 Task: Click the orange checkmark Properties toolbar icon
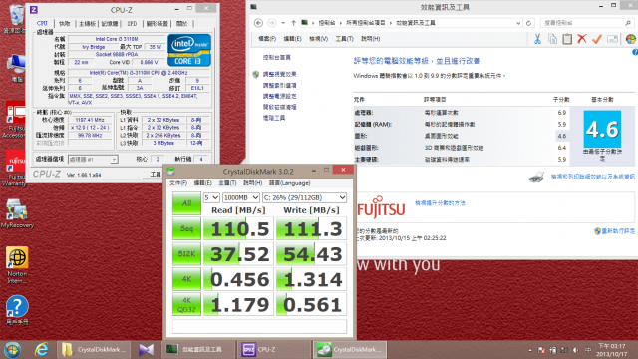coord(597,39)
